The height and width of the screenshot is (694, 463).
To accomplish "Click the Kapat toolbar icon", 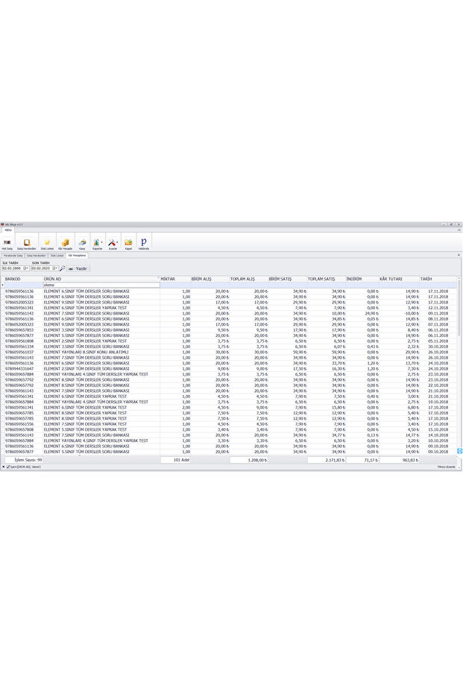I will (x=128, y=243).
